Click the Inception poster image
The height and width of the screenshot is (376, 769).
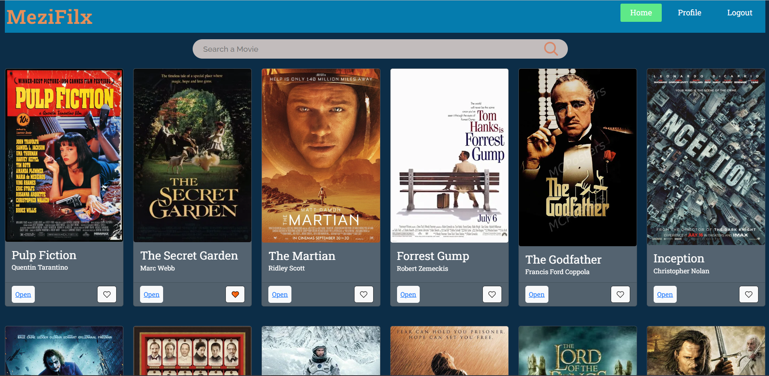[706, 157]
